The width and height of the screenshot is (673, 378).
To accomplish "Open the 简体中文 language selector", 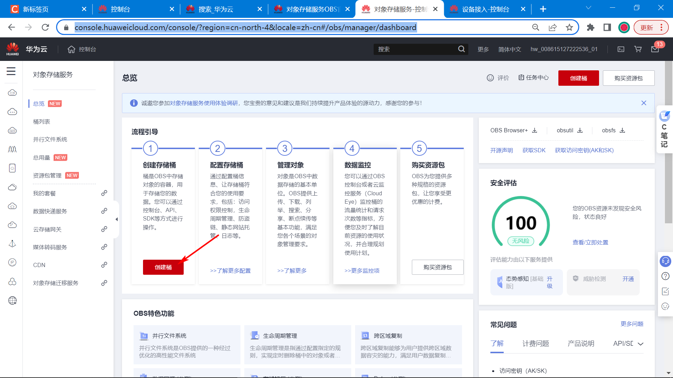I will coord(510,49).
